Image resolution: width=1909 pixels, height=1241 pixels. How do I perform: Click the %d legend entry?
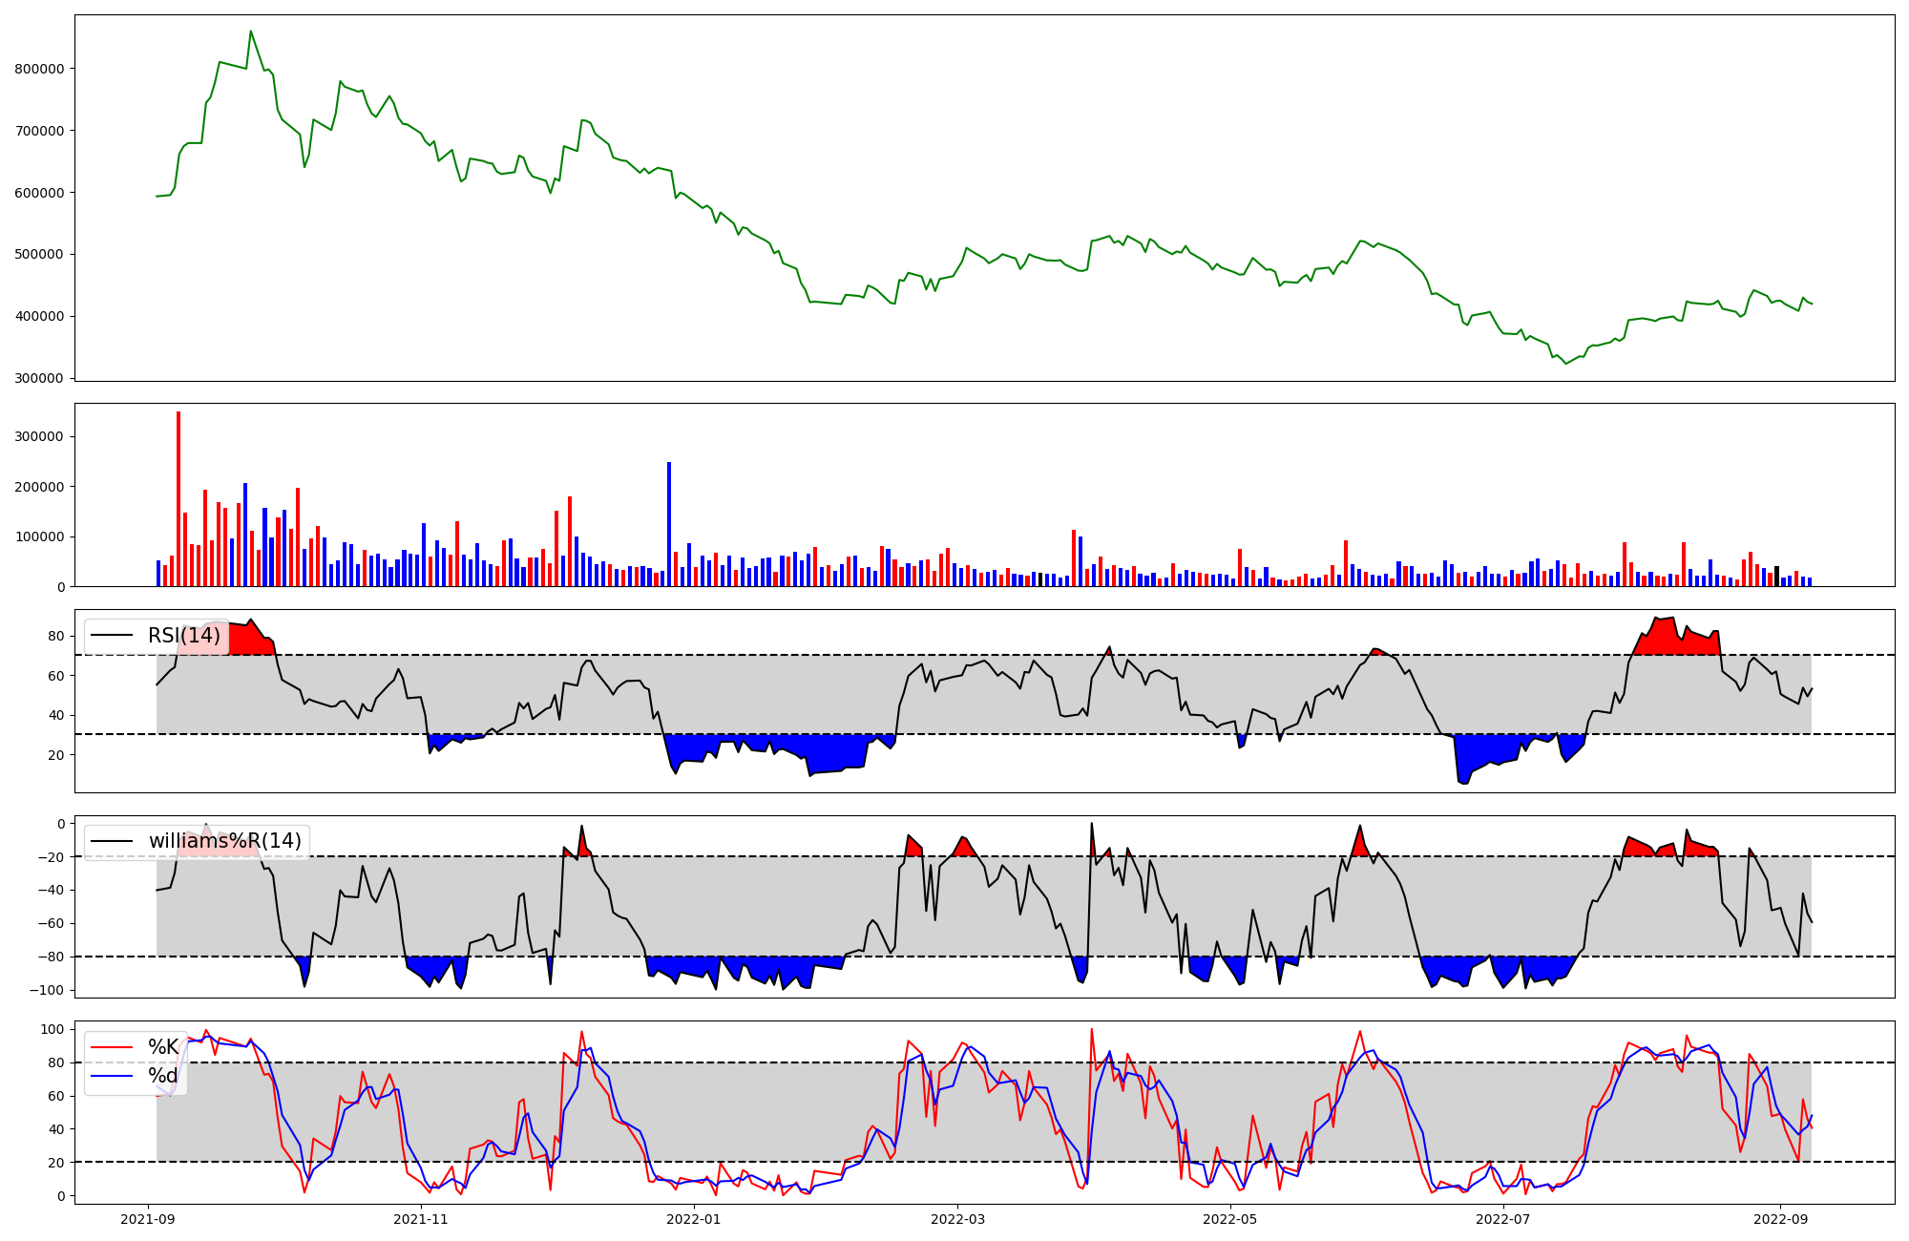click(x=163, y=1076)
